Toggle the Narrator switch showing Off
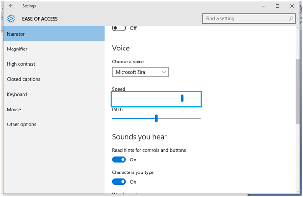Viewport: 303px width, 197px height. pyautogui.click(x=119, y=28)
